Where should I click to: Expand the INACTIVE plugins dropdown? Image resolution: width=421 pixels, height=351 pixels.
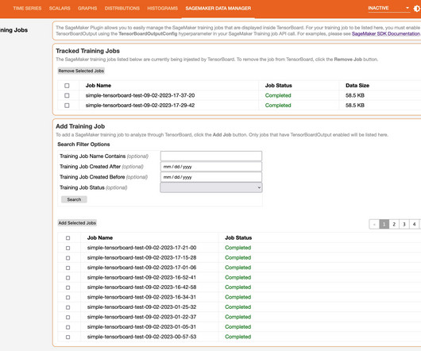point(388,8)
